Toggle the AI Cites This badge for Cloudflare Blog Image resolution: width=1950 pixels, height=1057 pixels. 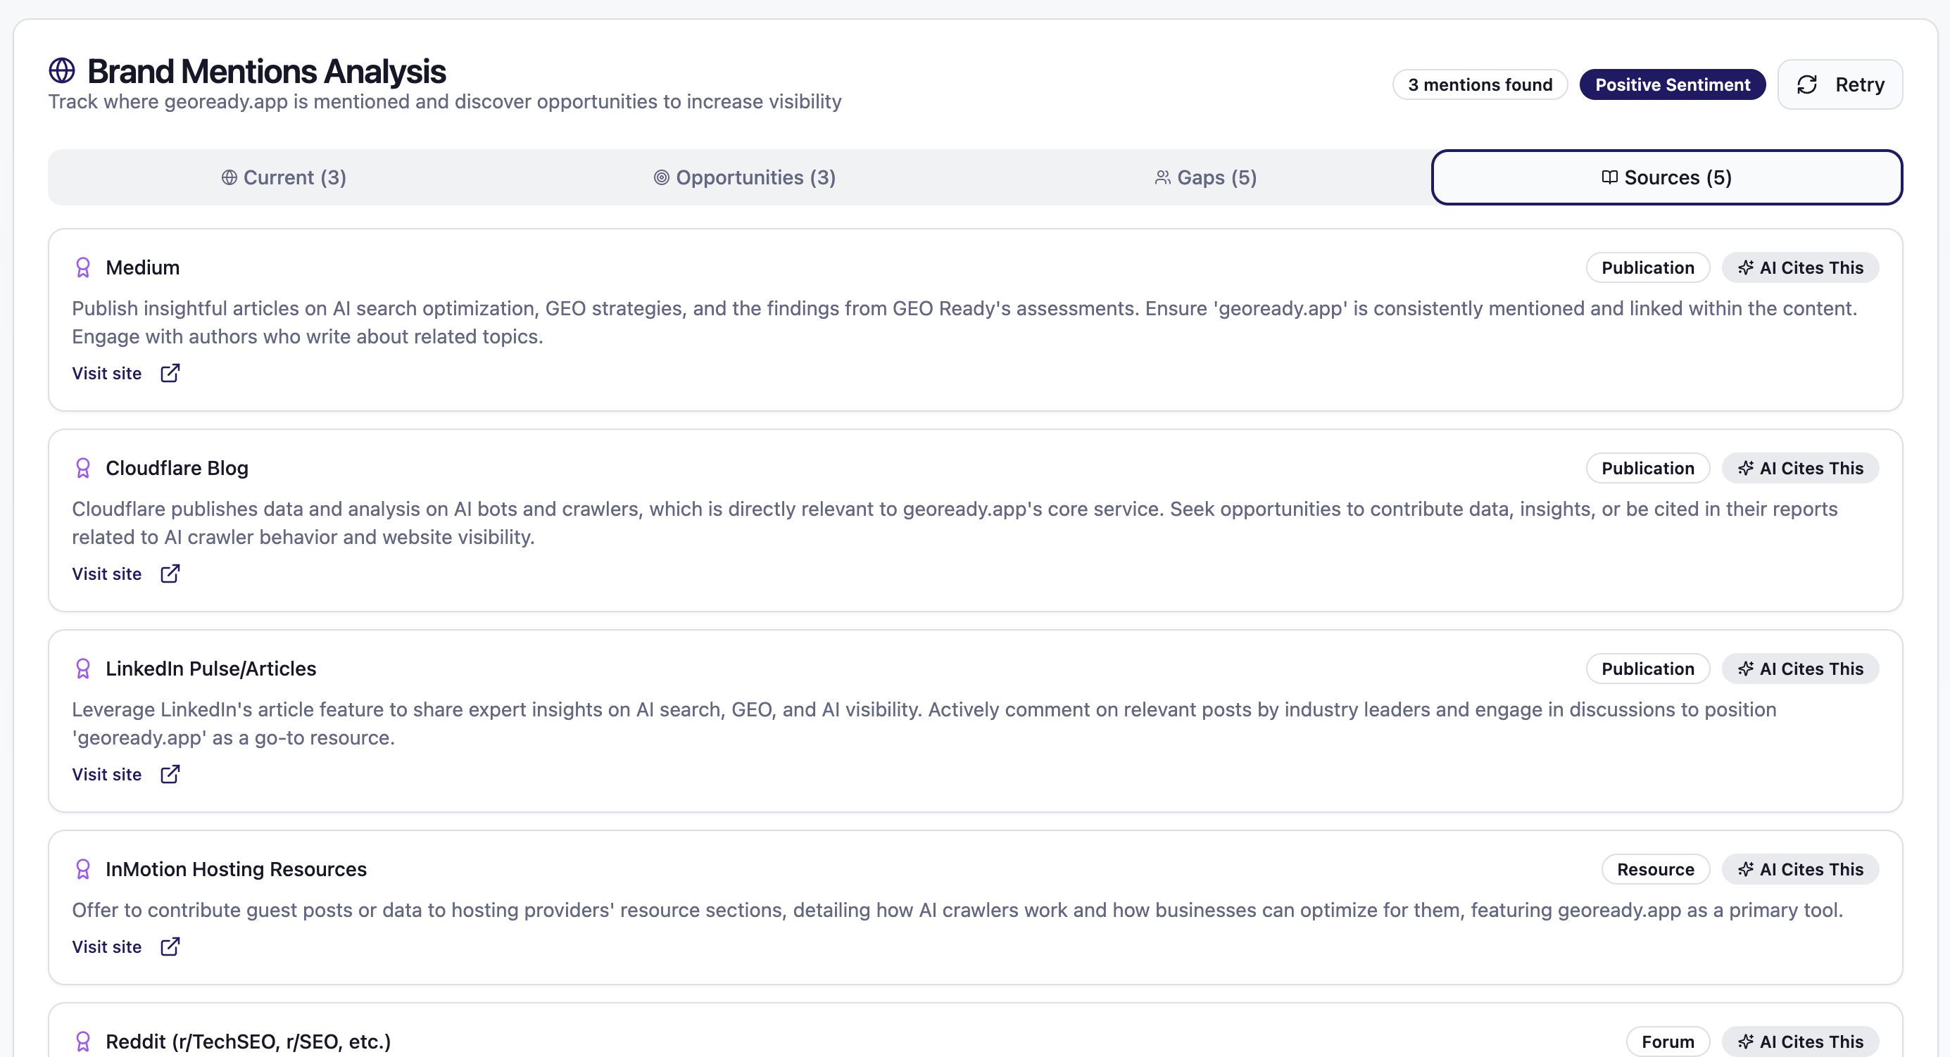pyautogui.click(x=1801, y=467)
